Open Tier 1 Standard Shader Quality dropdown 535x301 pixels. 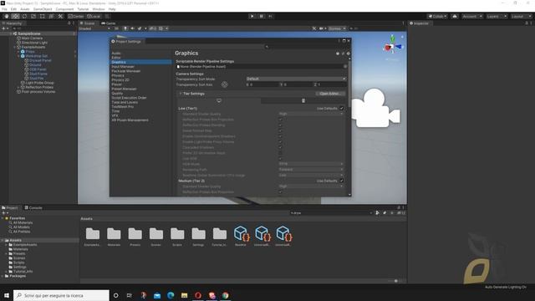click(311, 114)
